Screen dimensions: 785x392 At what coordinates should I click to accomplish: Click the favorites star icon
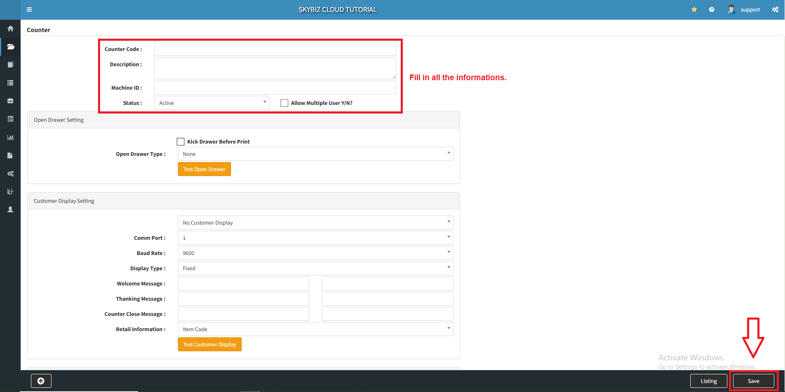pos(694,9)
